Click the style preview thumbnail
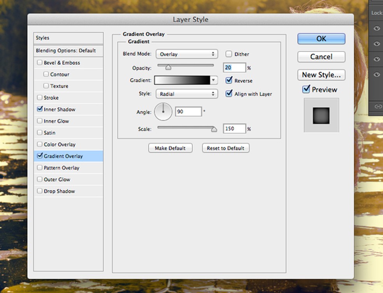383x293 pixels. (321, 115)
